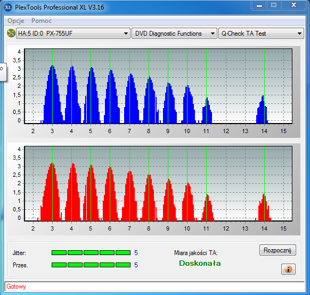310x295 pixels.
Task: Click the Jitter green quality bar
Action: click(91, 252)
